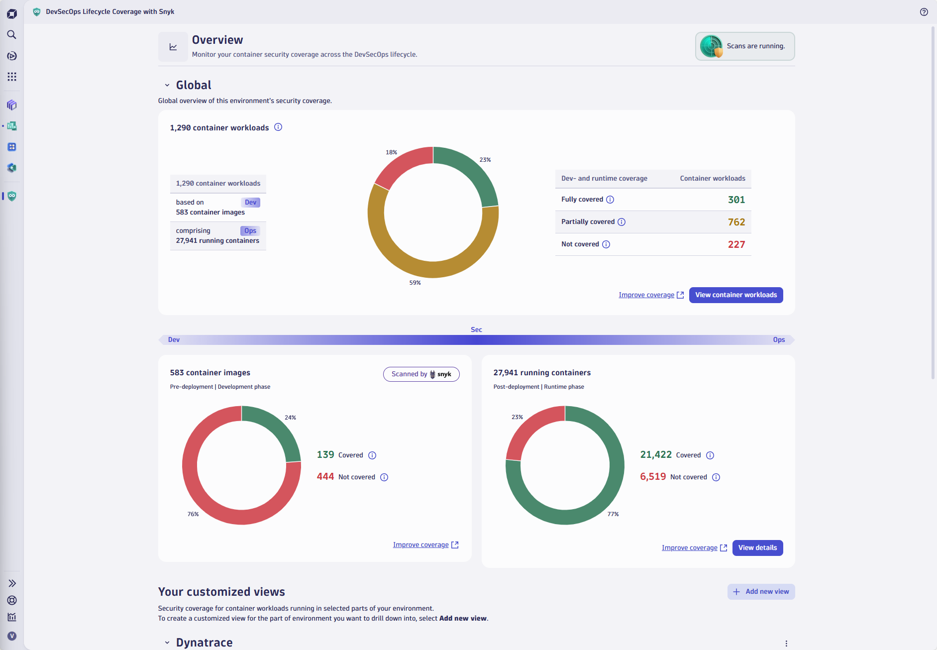Screen dimensions: 937x650
Task: Open the help question mark icon
Action: (924, 12)
